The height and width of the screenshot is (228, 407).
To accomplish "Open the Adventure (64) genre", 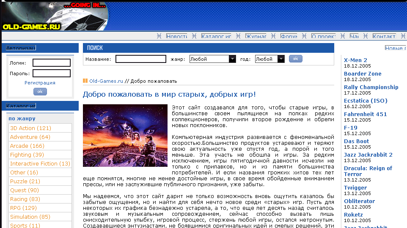I will tap(30, 137).
